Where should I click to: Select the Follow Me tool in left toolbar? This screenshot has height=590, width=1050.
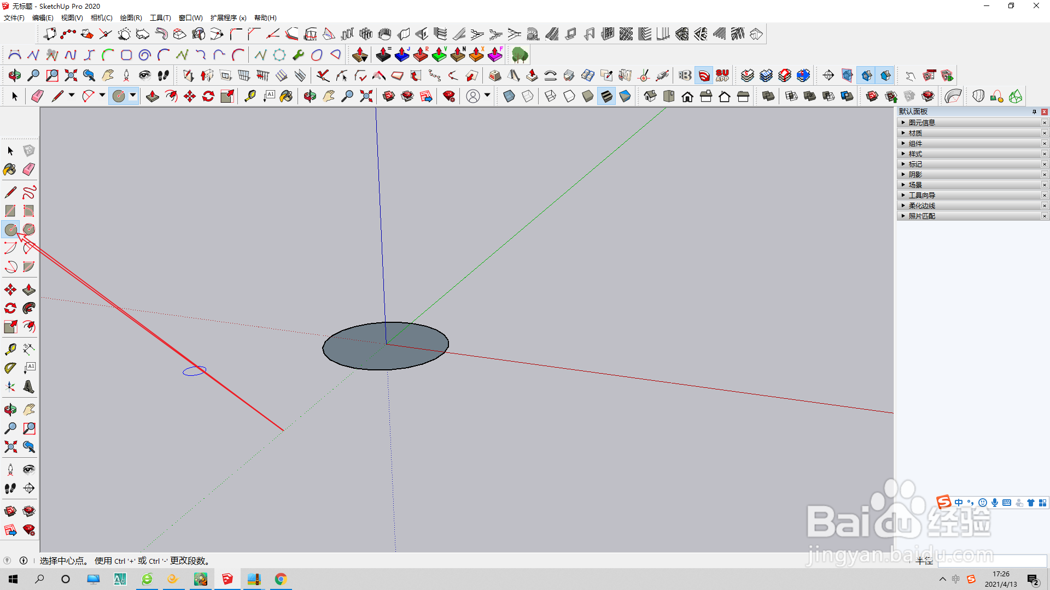point(29,308)
